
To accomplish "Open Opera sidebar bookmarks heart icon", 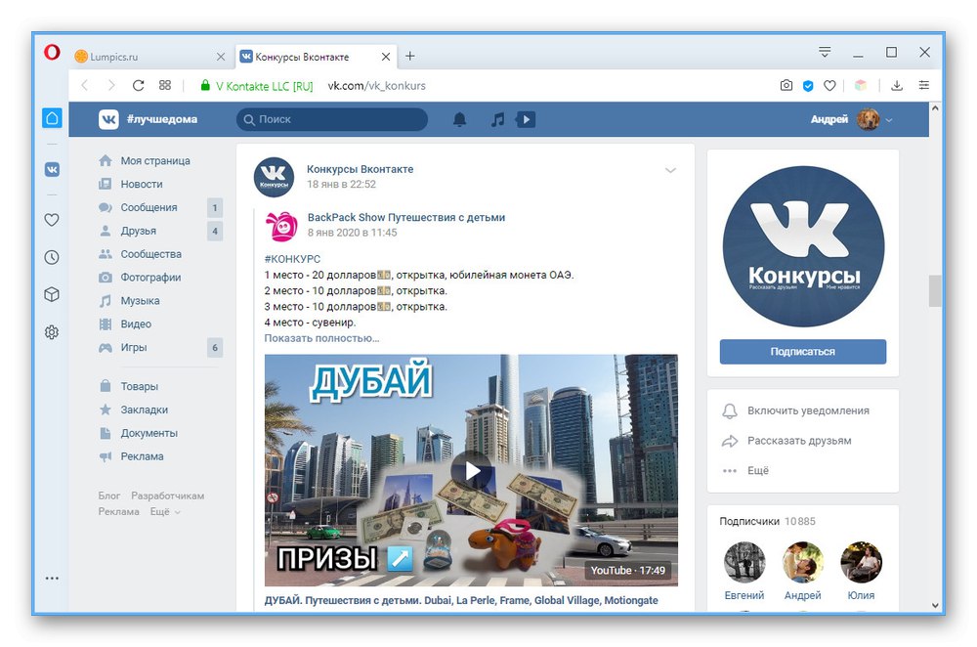I will tap(52, 219).
